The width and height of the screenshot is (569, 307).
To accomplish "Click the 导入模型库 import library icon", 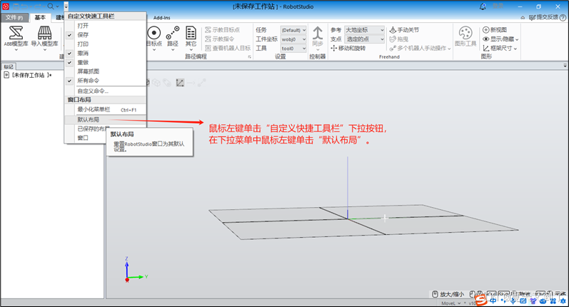I will click(45, 33).
